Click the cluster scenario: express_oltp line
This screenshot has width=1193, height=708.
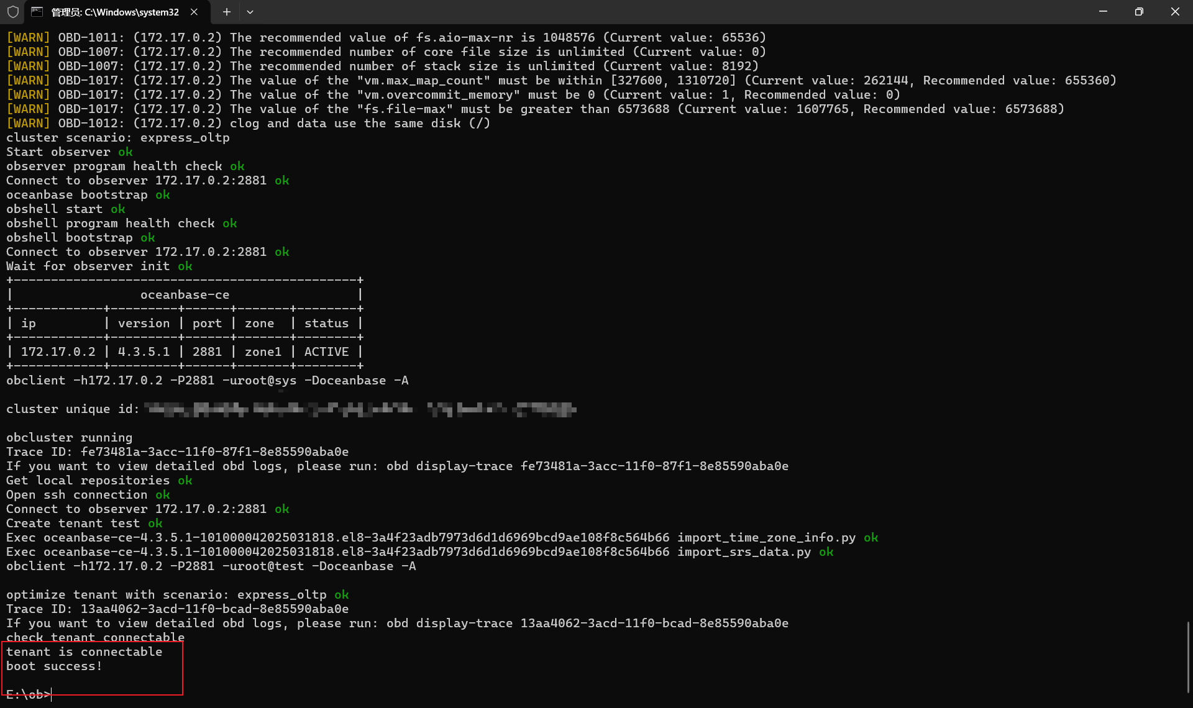click(117, 137)
